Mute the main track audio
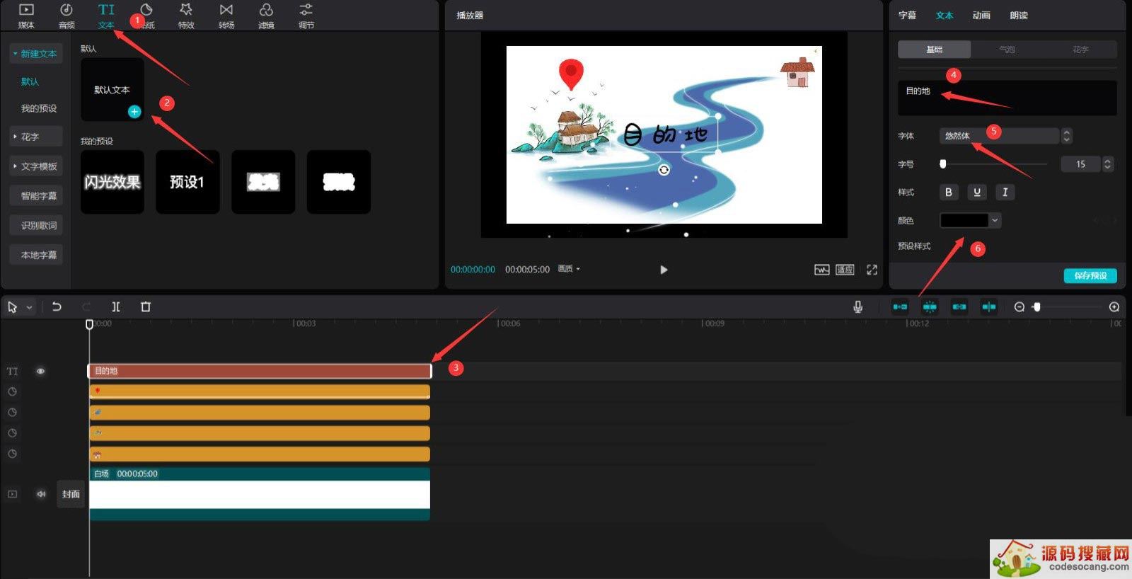 (x=41, y=494)
